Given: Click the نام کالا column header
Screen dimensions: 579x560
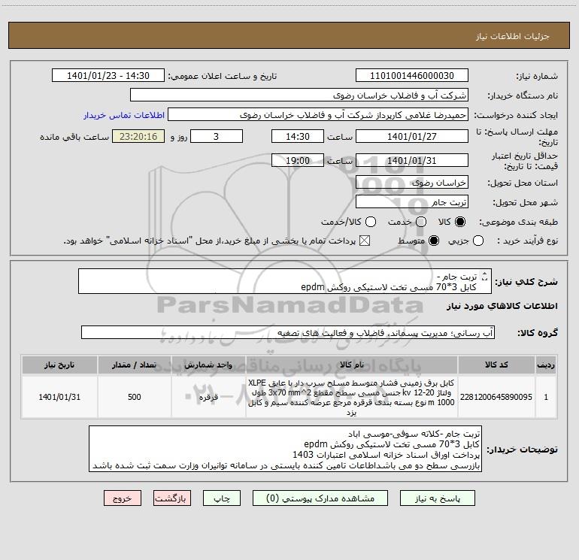Looking at the screenshot, I should point(352,365).
